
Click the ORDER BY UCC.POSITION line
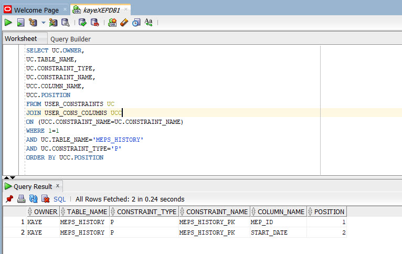click(65, 157)
